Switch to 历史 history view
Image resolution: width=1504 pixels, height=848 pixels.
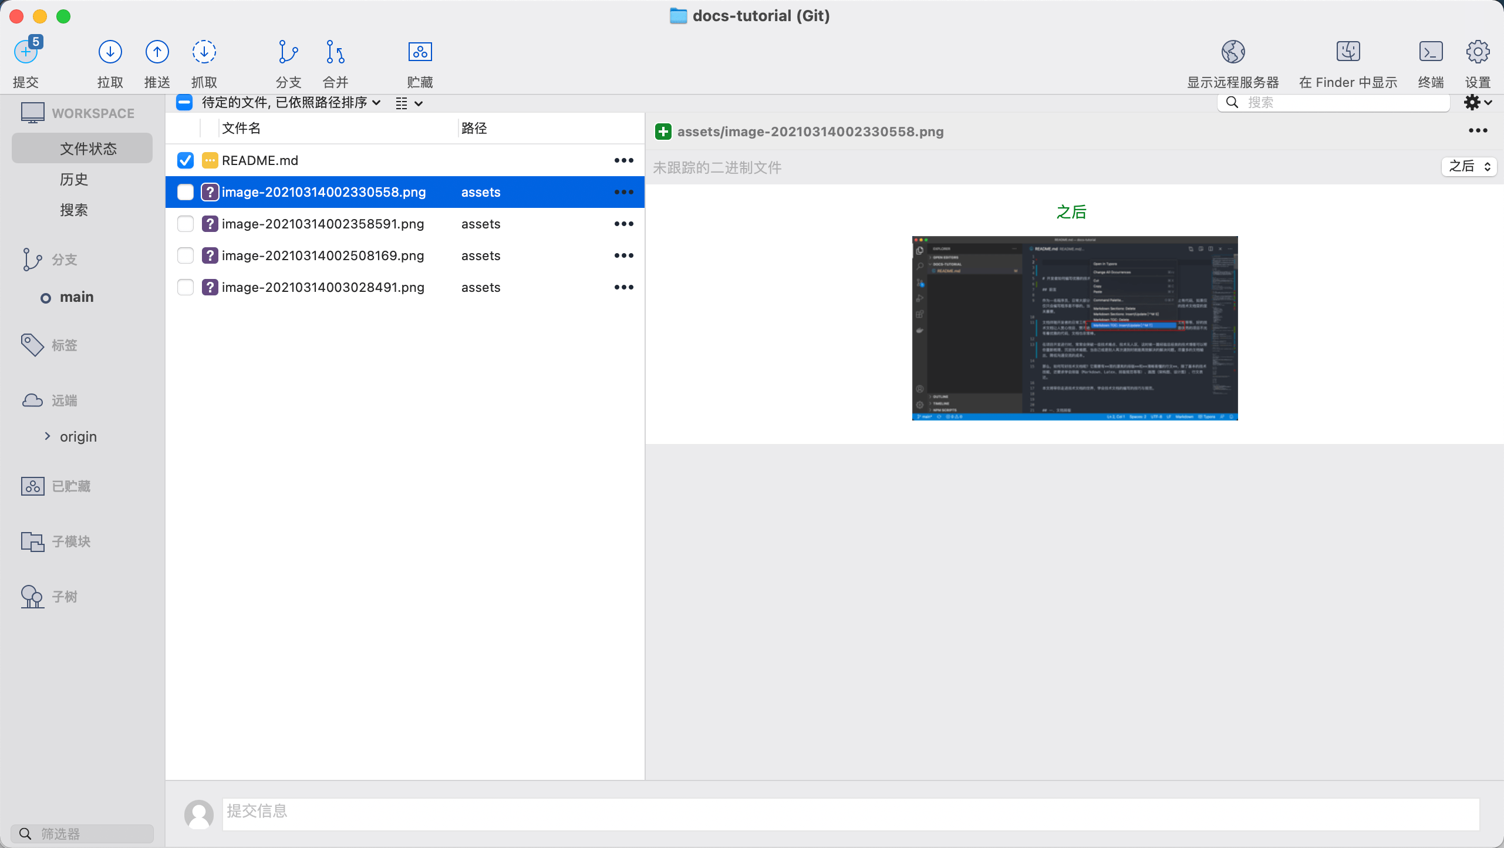pyautogui.click(x=74, y=179)
